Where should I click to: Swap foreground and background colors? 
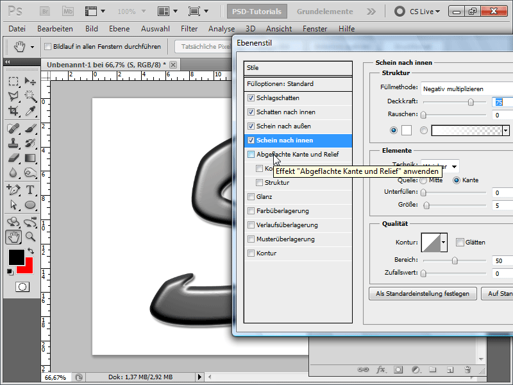pos(31,251)
